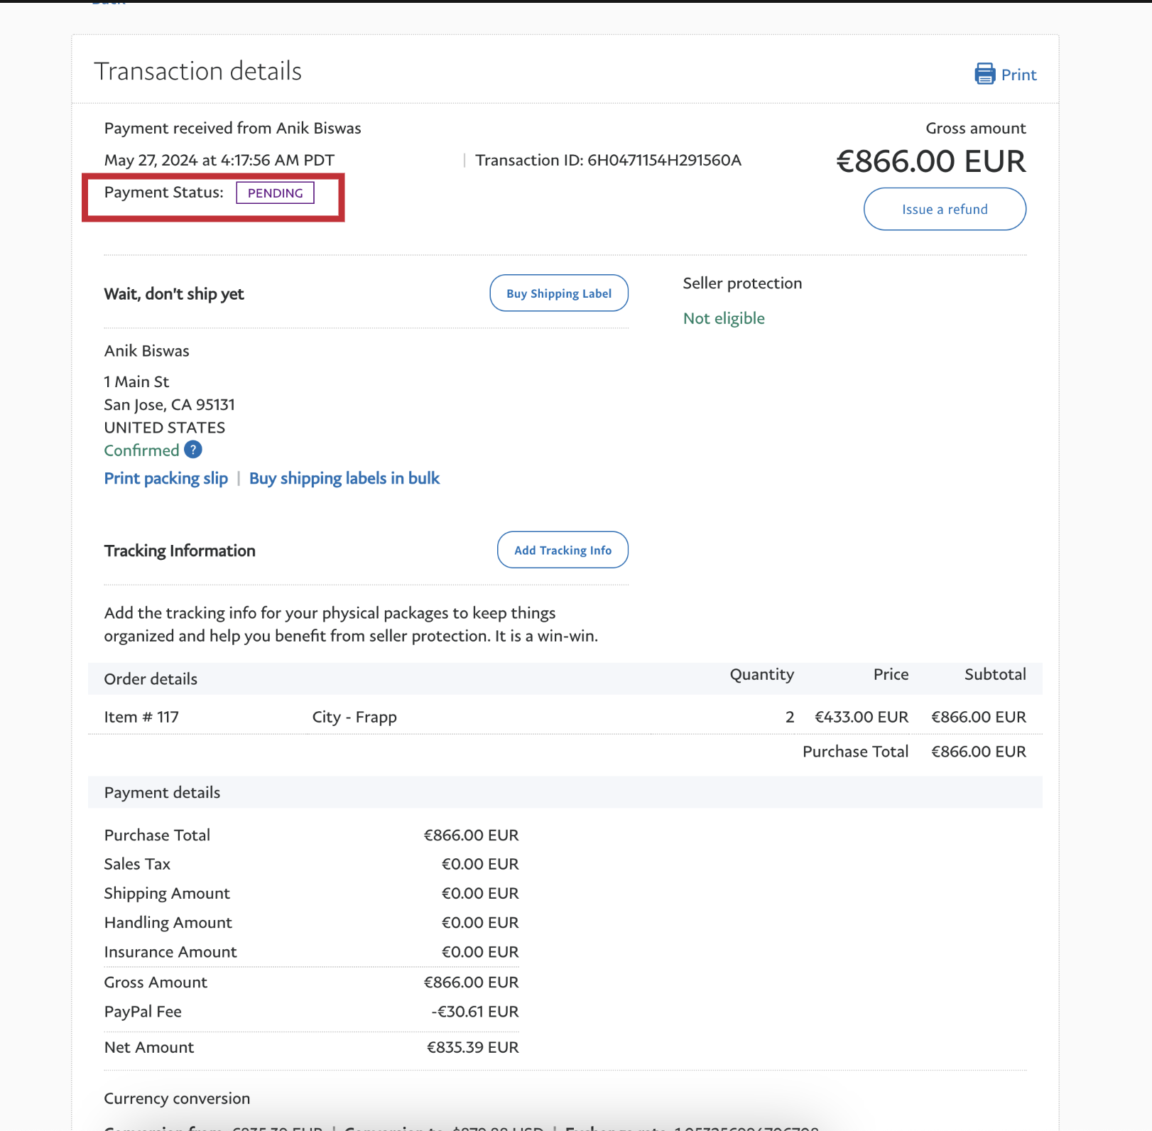
Task: Click the Buy Shipping Label button
Action: [x=558, y=293]
